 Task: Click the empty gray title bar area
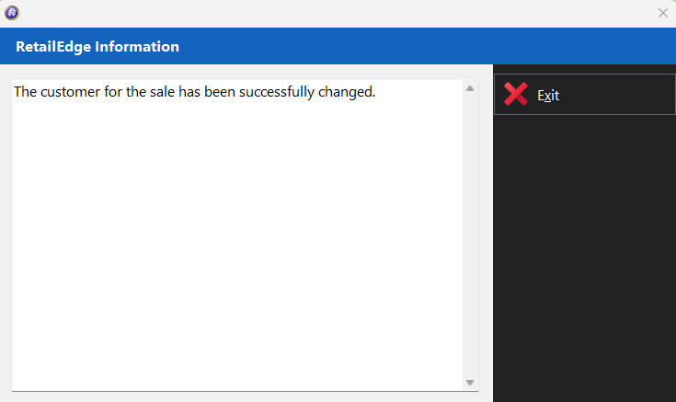[337, 14]
